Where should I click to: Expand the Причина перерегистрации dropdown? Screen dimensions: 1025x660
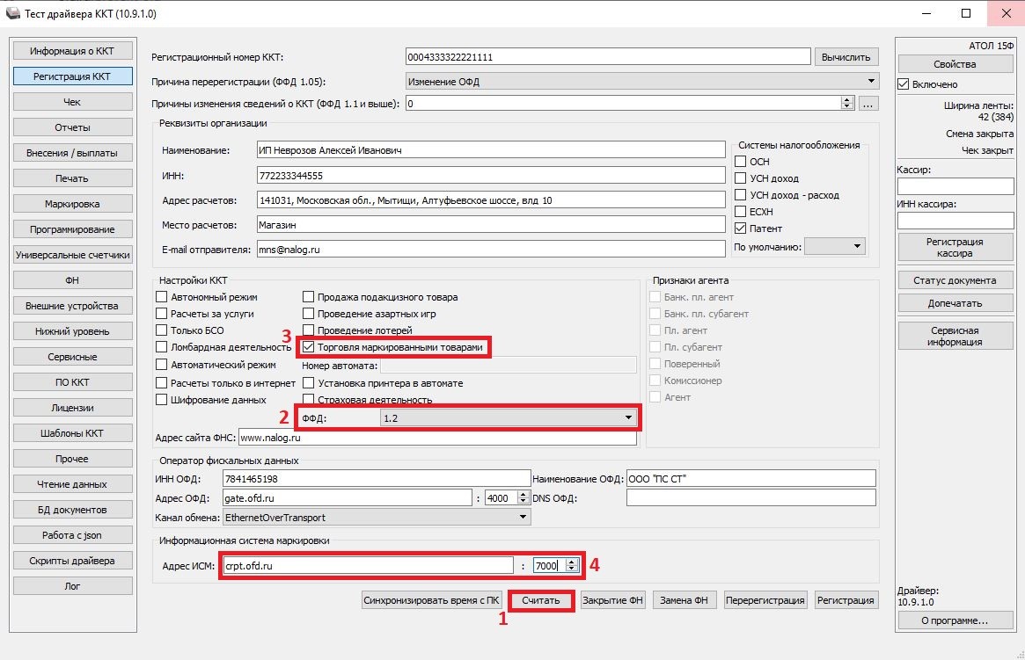(871, 81)
